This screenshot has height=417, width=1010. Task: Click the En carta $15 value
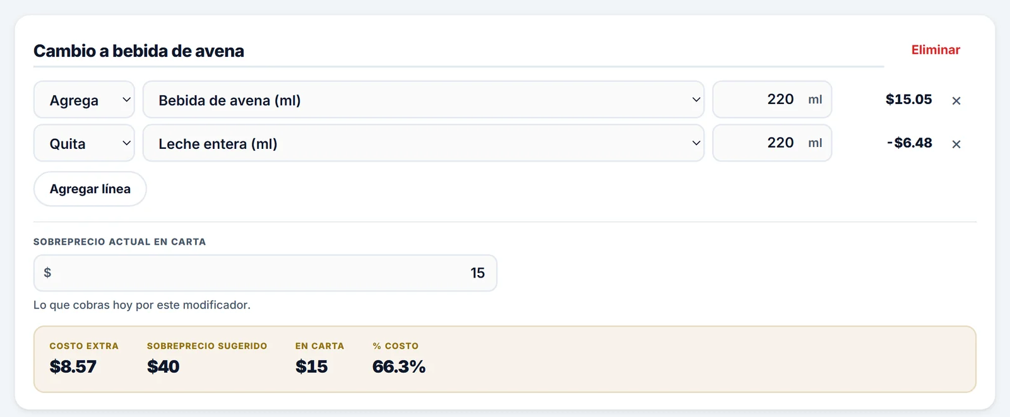[x=312, y=367]
